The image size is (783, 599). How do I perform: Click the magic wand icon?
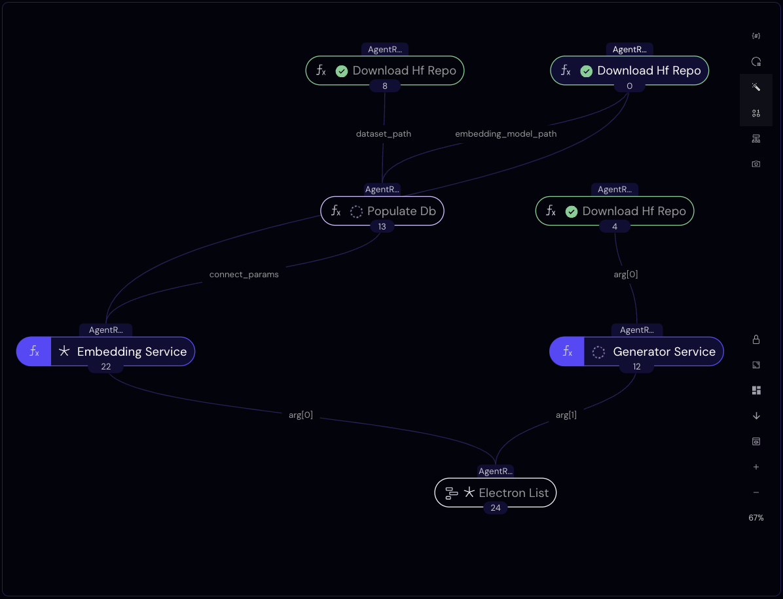[x=756, y=87]
